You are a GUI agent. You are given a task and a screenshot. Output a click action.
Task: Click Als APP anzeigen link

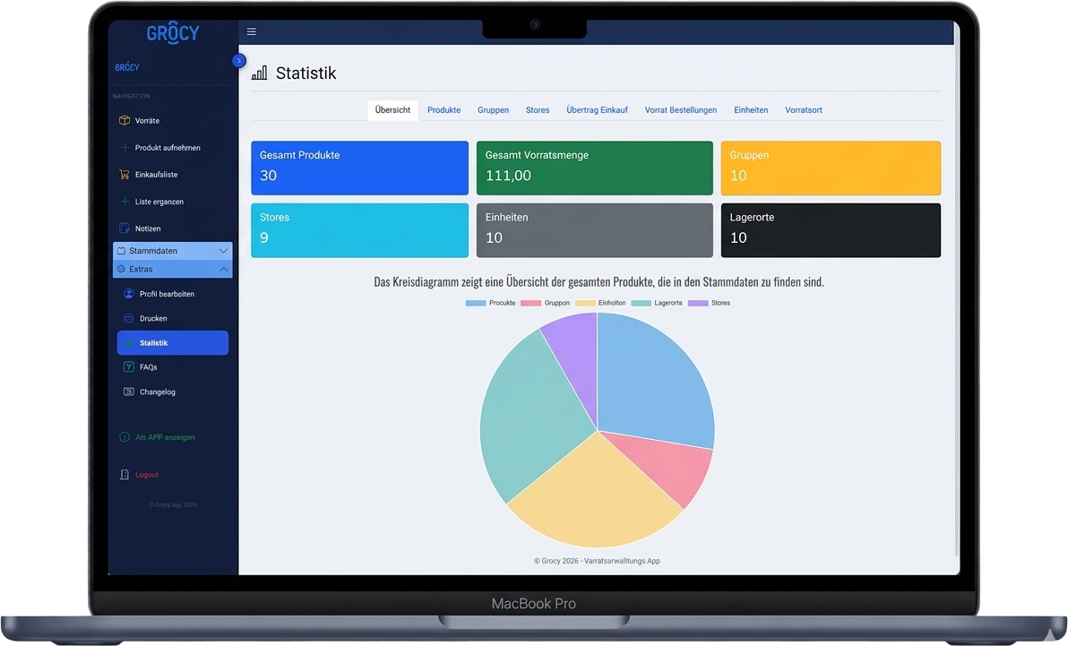point(165,437)
